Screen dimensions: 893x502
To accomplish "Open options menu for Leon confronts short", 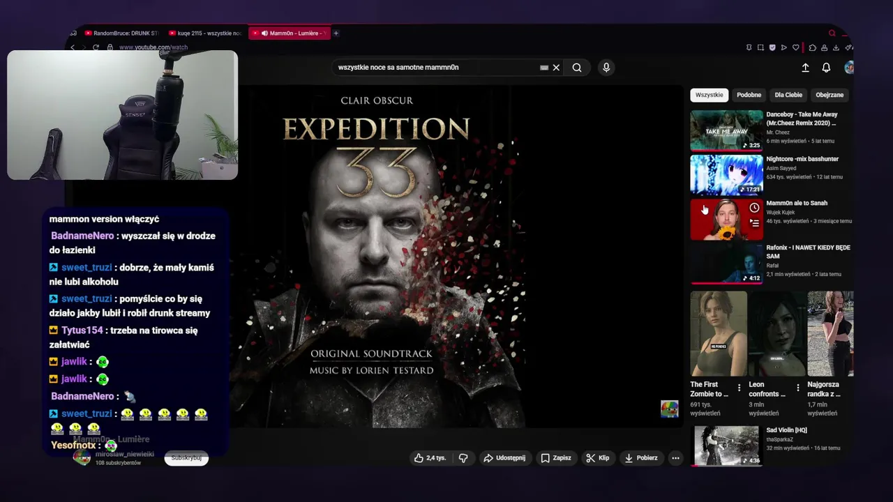I will click(797, 387).
